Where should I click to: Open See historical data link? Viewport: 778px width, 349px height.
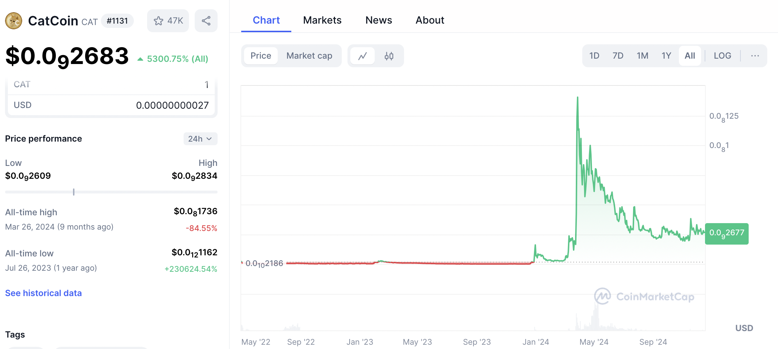coord(43,293)
